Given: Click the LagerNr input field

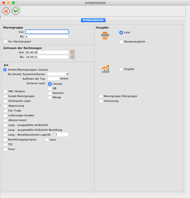Looking at the screenshot, I should click(62, 135).
